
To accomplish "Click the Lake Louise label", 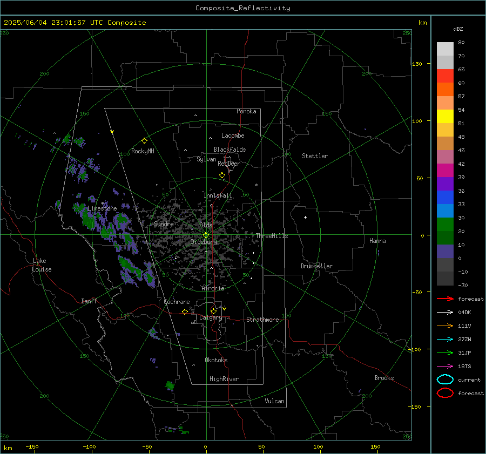I will pos(42,265).
